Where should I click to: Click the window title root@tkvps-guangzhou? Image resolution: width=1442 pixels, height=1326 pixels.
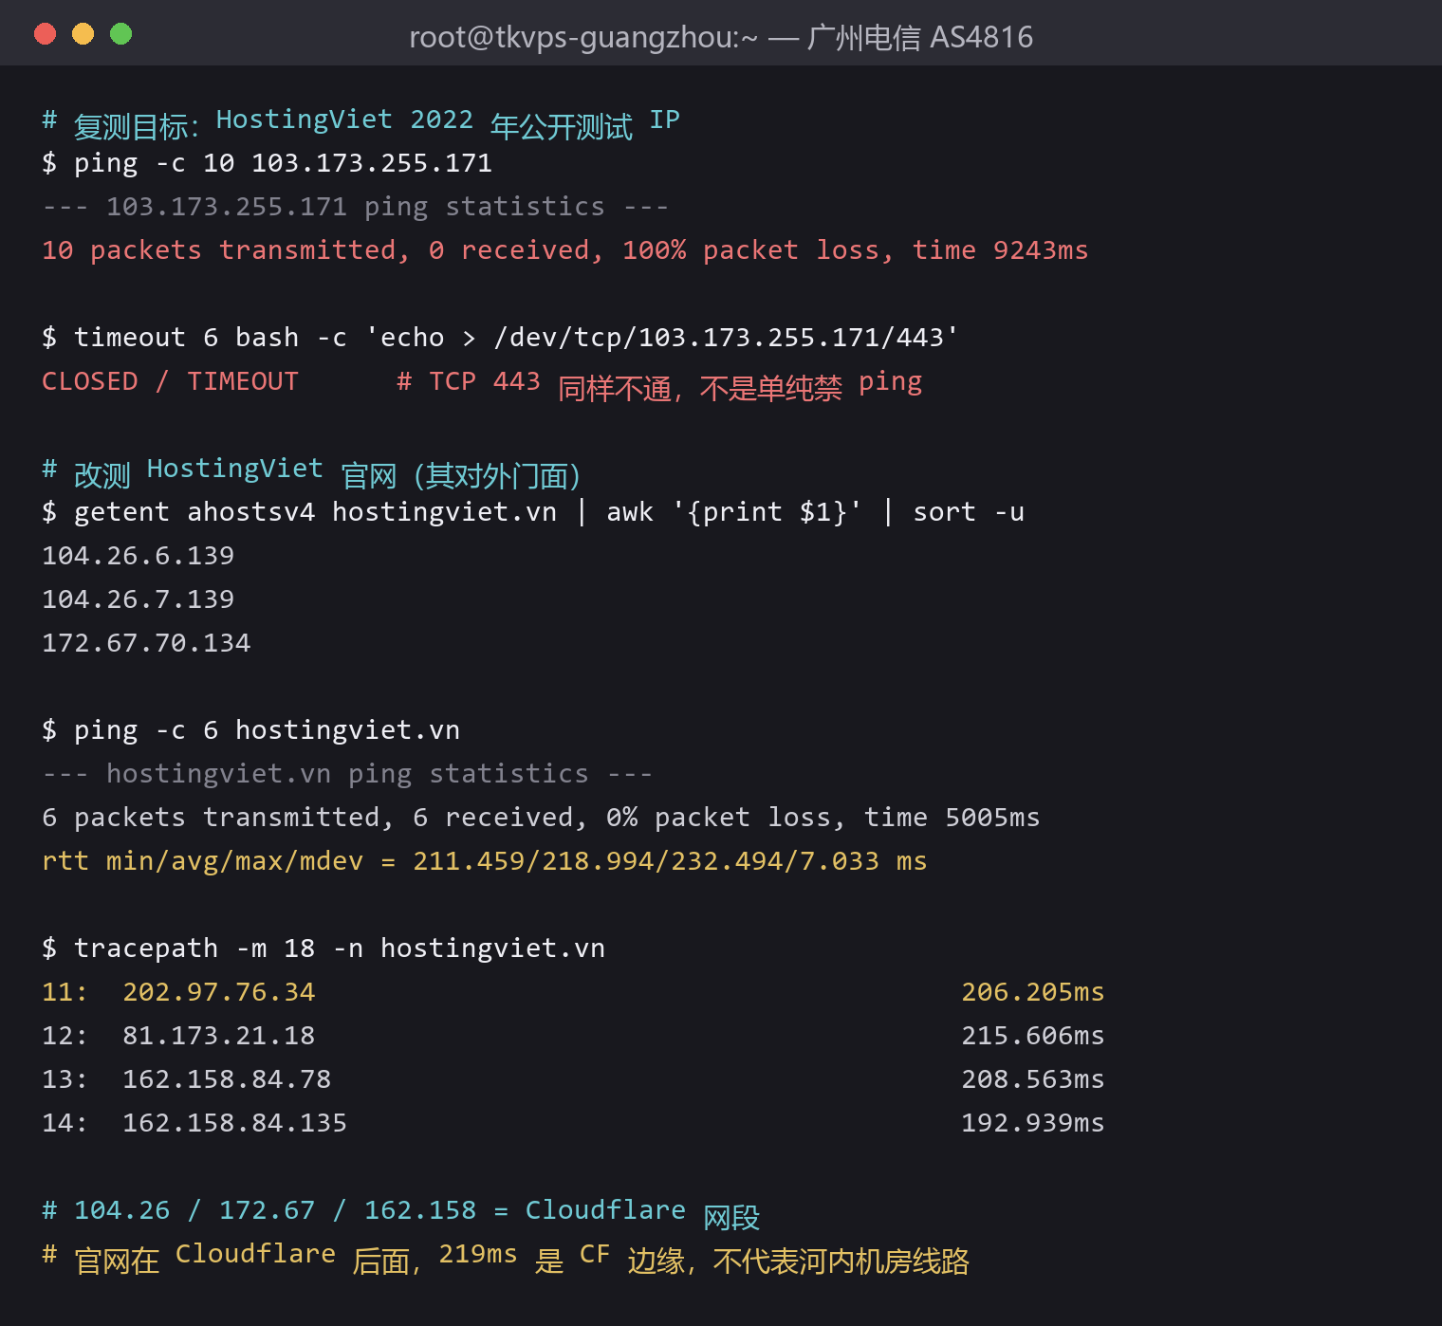pos(721,37)
